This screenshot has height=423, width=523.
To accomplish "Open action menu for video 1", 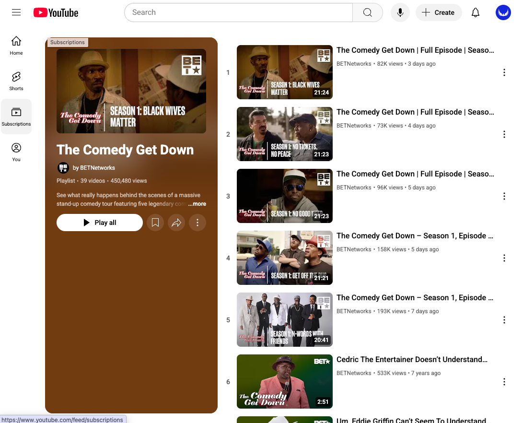I will pos(504,72).
